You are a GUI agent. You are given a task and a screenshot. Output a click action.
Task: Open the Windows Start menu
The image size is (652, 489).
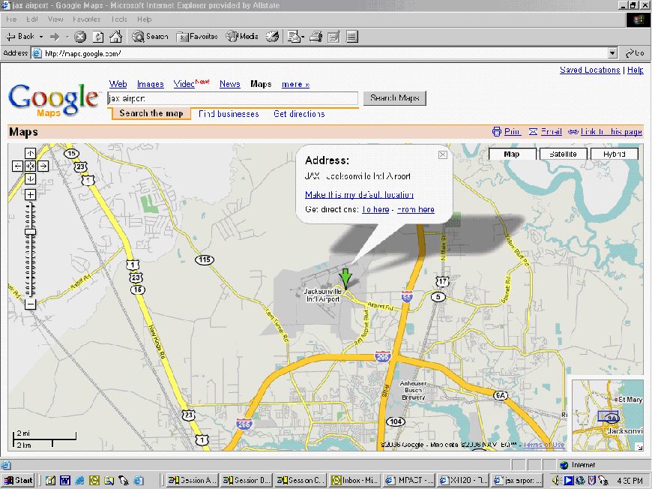click(18, 480)
